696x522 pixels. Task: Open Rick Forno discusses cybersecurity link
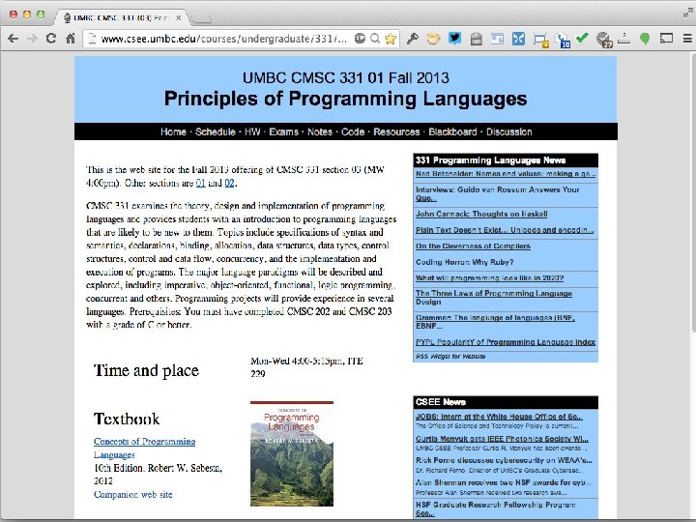coord(504,460)
